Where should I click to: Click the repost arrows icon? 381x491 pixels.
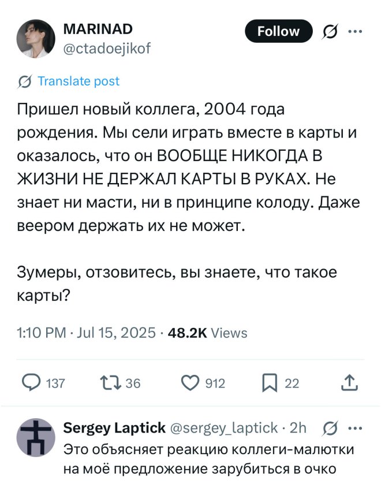(109, 382)
